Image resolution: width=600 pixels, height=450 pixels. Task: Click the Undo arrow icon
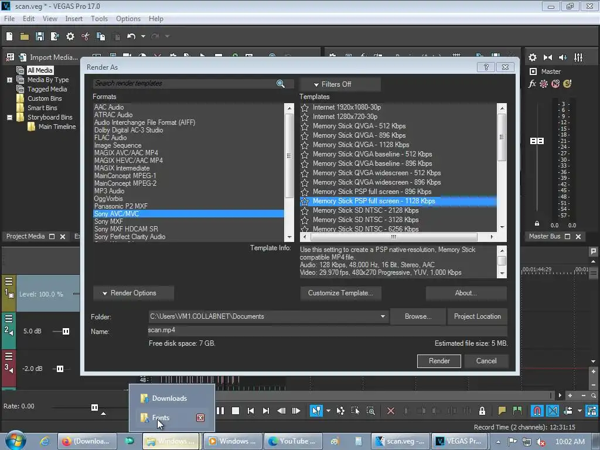pos(131,36)
